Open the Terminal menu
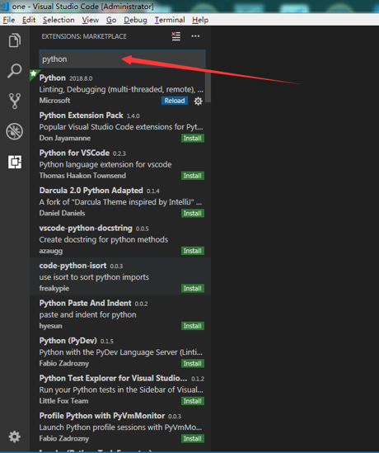 [170, 20]
